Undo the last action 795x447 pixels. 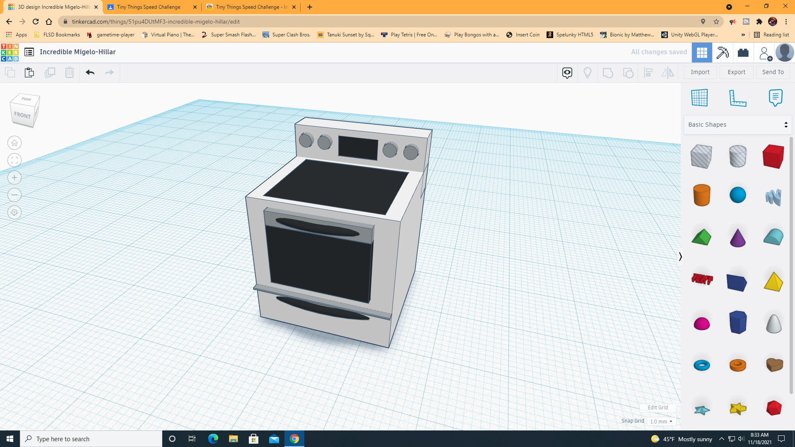tap(90, 72)
